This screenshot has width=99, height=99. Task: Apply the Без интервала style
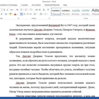[66, 12]
